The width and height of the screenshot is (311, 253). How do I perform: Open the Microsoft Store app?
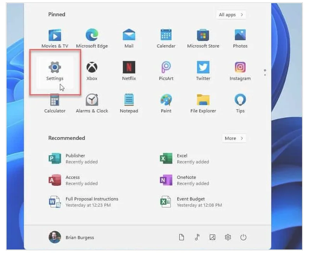pyautogui.click(x=203, y=38)
